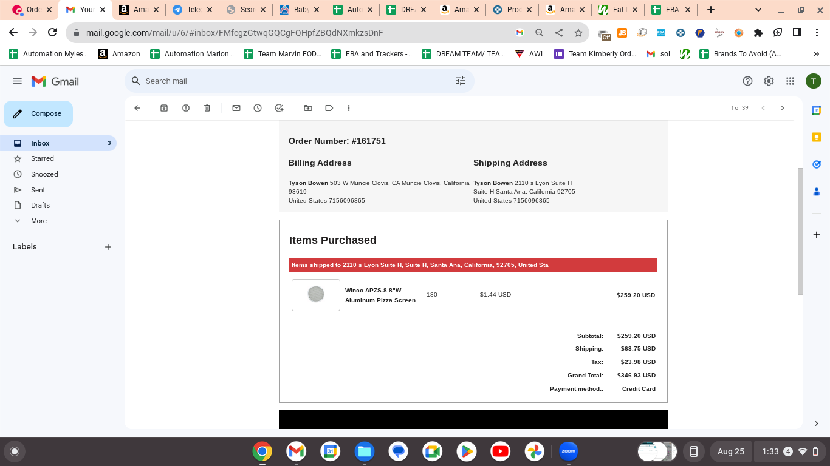The height and width of the screenshot is (466, 830).
Task: Open the Chrome extensions puzzle menu
Action: [x=758, y=33]
